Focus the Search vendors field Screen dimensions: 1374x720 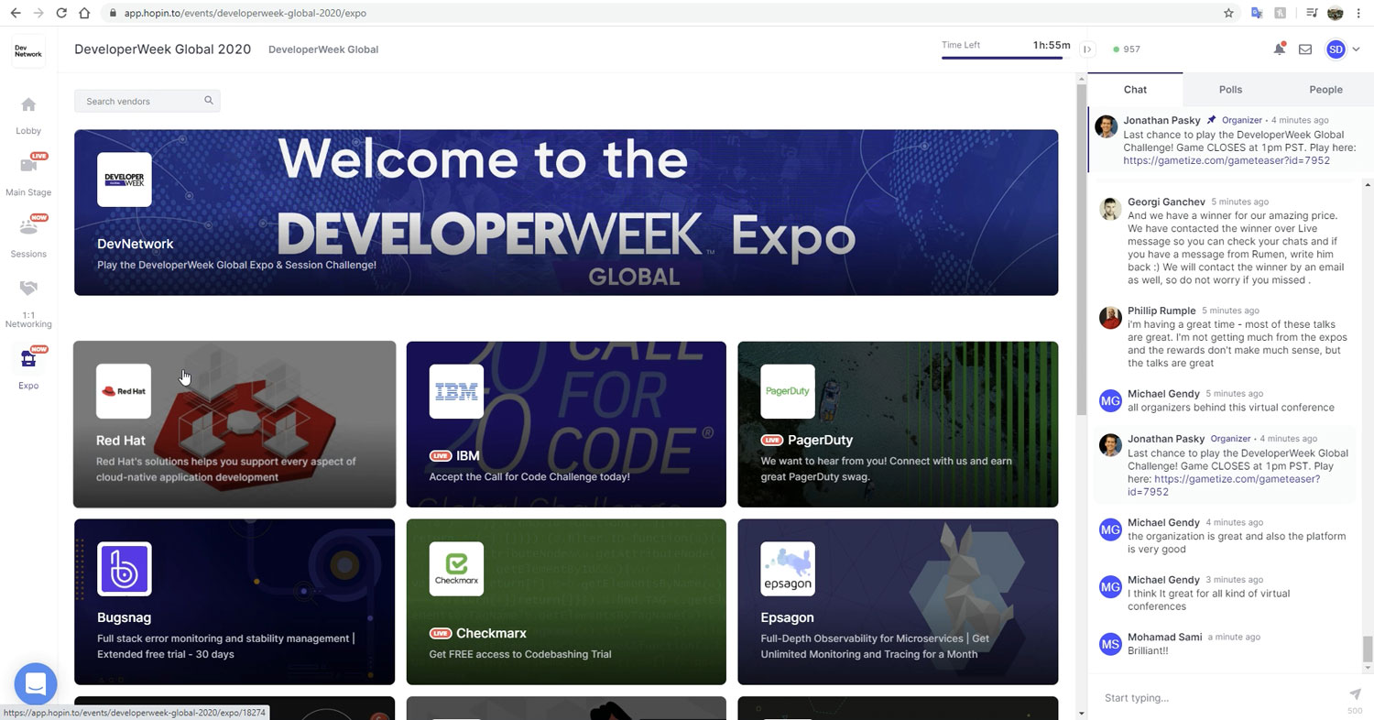pyautogui.click(x=147, y=101)
